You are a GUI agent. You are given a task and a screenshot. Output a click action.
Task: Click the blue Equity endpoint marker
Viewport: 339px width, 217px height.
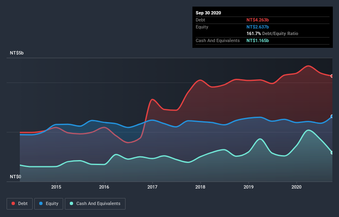(x=332, y=116)
